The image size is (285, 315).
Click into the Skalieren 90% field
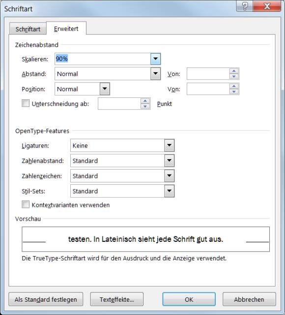[x=103, y=59]
